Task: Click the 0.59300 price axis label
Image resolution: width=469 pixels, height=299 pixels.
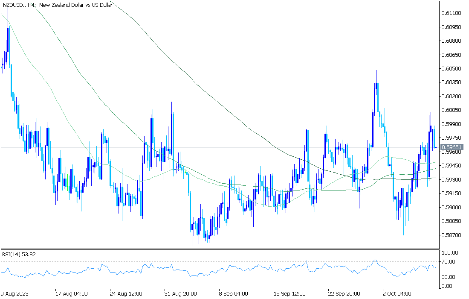Action: [x=452, y=179]
